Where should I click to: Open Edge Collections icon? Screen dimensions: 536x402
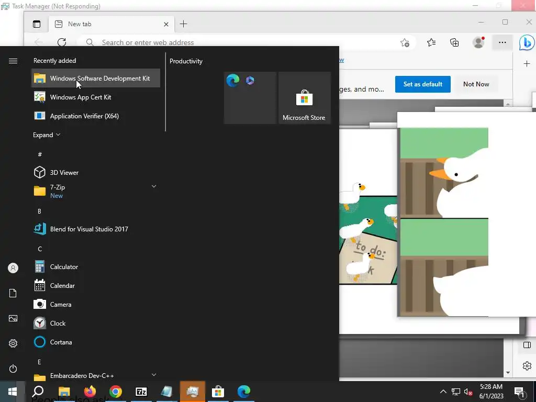coord(454,42)
